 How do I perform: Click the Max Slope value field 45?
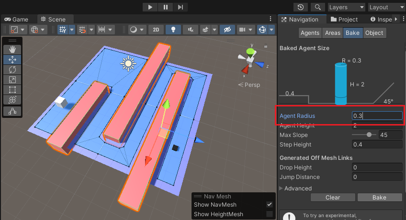pyautogui.click(x=391, y=135)
